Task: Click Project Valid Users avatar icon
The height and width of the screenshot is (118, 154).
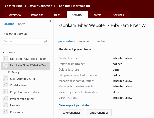Action: [x=6, y=99]
